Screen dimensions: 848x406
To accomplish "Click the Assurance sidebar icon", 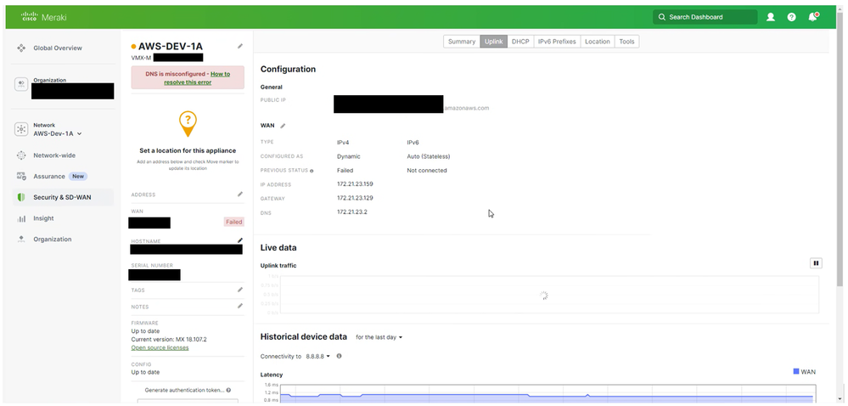I will pos(21,177).
